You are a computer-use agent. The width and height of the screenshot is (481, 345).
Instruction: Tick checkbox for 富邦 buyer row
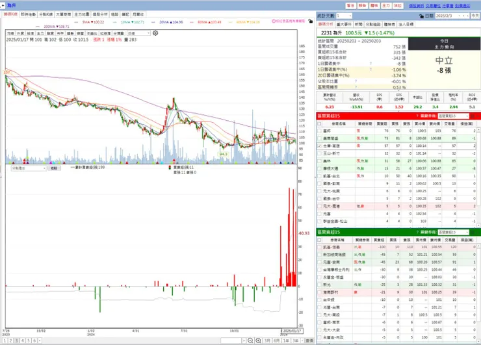(x=319, y=131)
